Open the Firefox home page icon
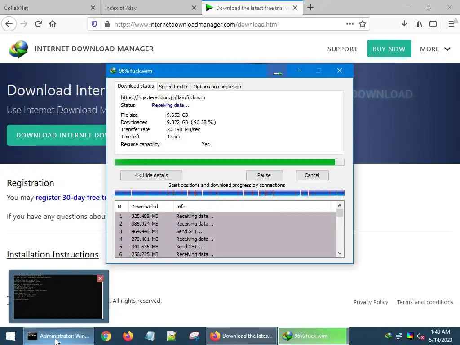This screenshot has width=460, height=345. 53,24
